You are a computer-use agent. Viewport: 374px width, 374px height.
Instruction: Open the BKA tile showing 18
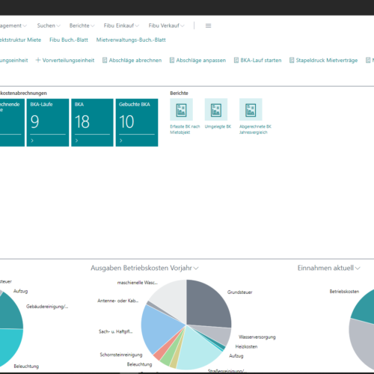pyautogui.click(x=92, y=123)
